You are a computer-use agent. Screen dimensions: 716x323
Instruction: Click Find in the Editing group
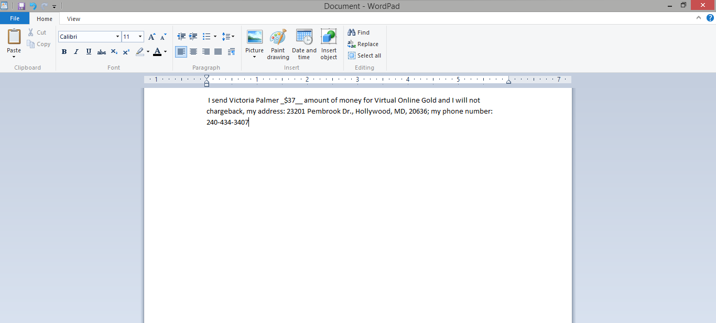click(x=359, y=32)
